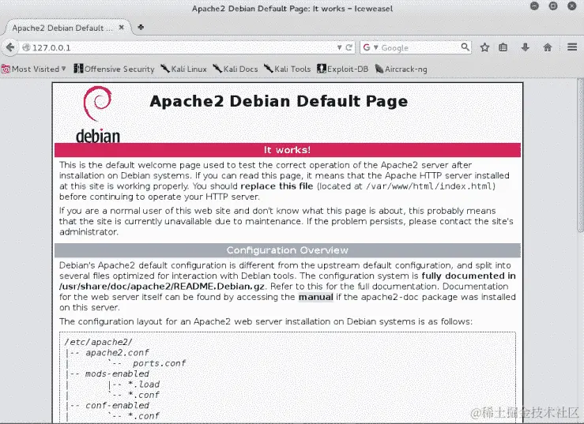Click the site identity globe icon

click(x=26, y=47)
